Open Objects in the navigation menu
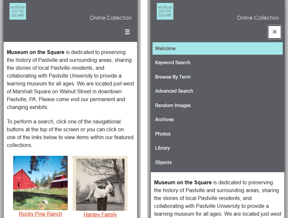 click(163, 162)
